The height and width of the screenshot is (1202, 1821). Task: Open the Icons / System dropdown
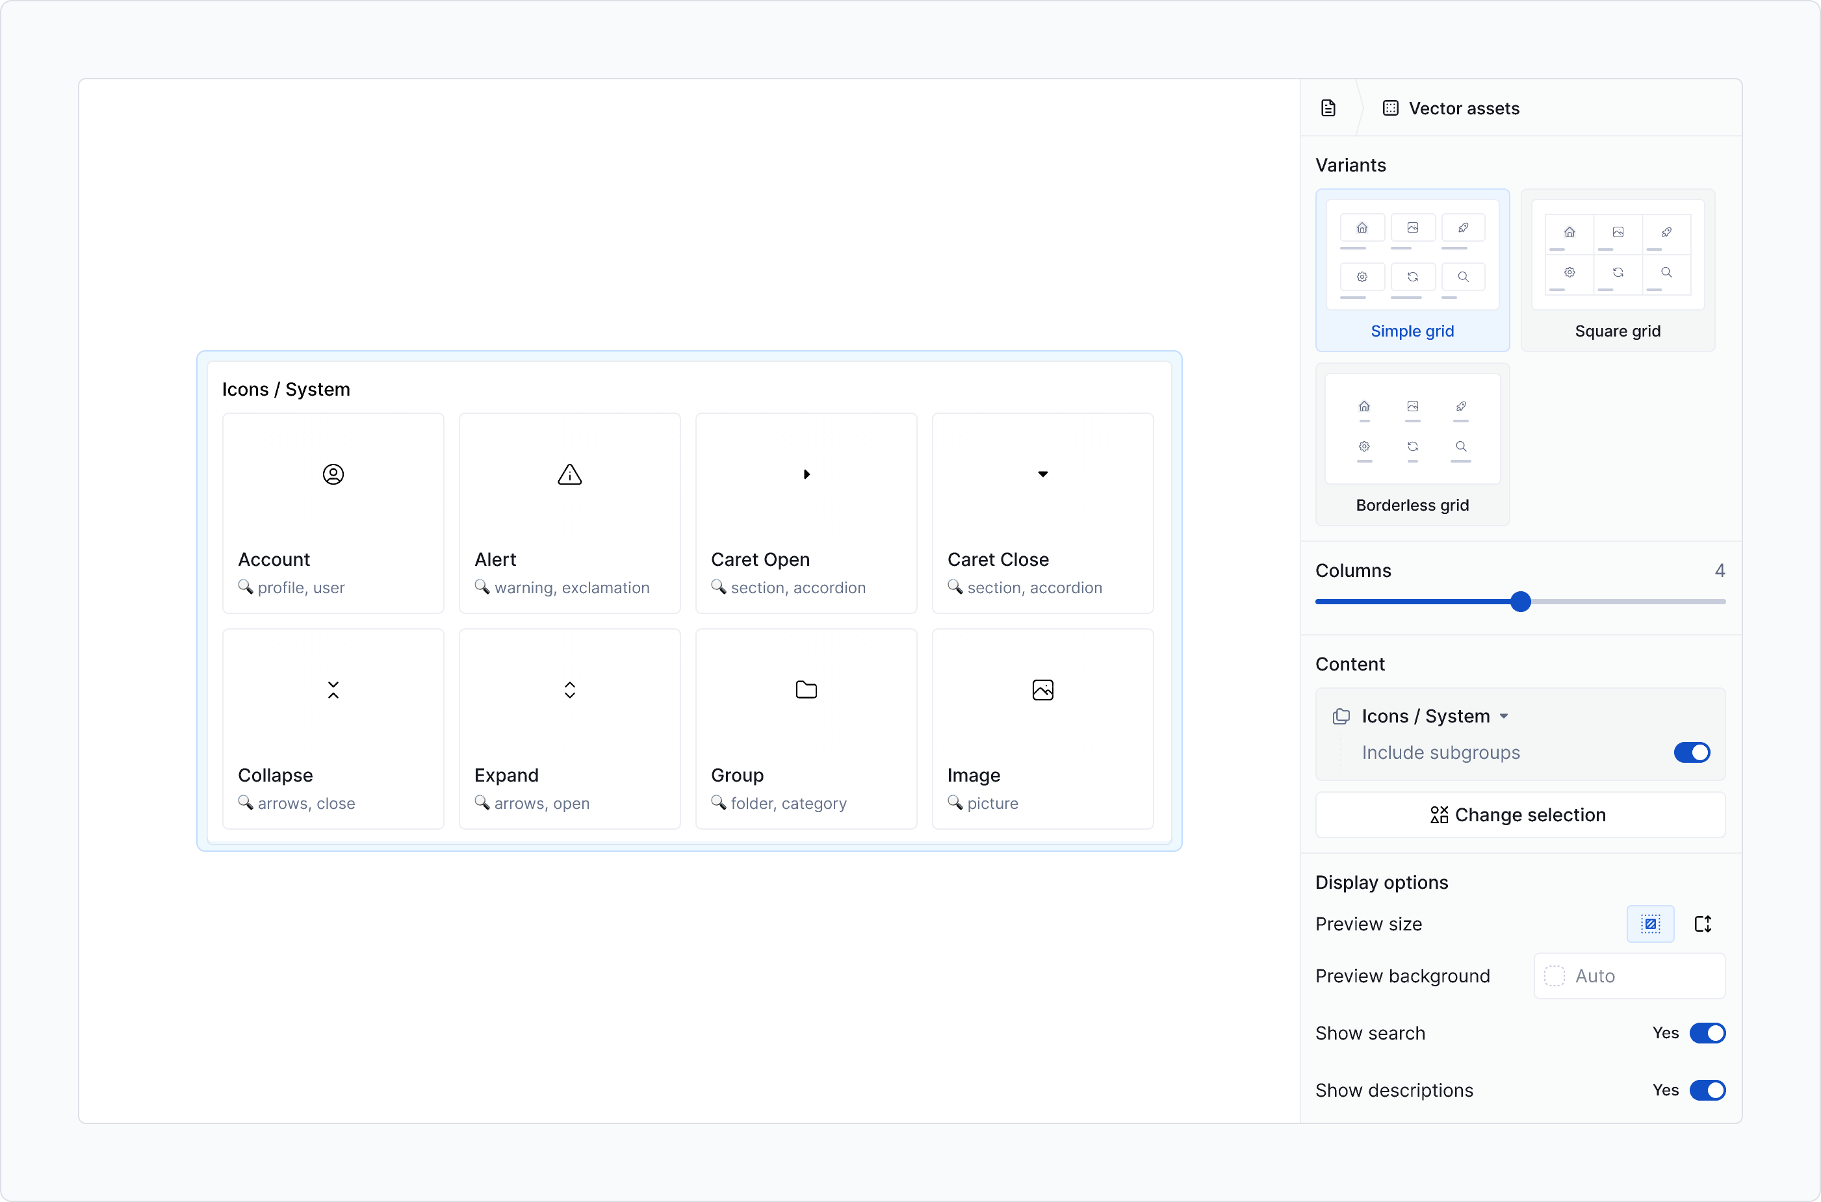pyautogui.click(x=1434, y=716)
